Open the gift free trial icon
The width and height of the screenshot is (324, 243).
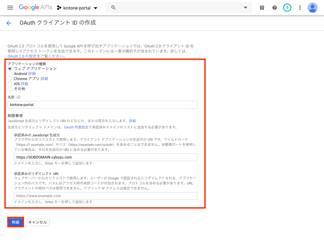tap(262, 8)
